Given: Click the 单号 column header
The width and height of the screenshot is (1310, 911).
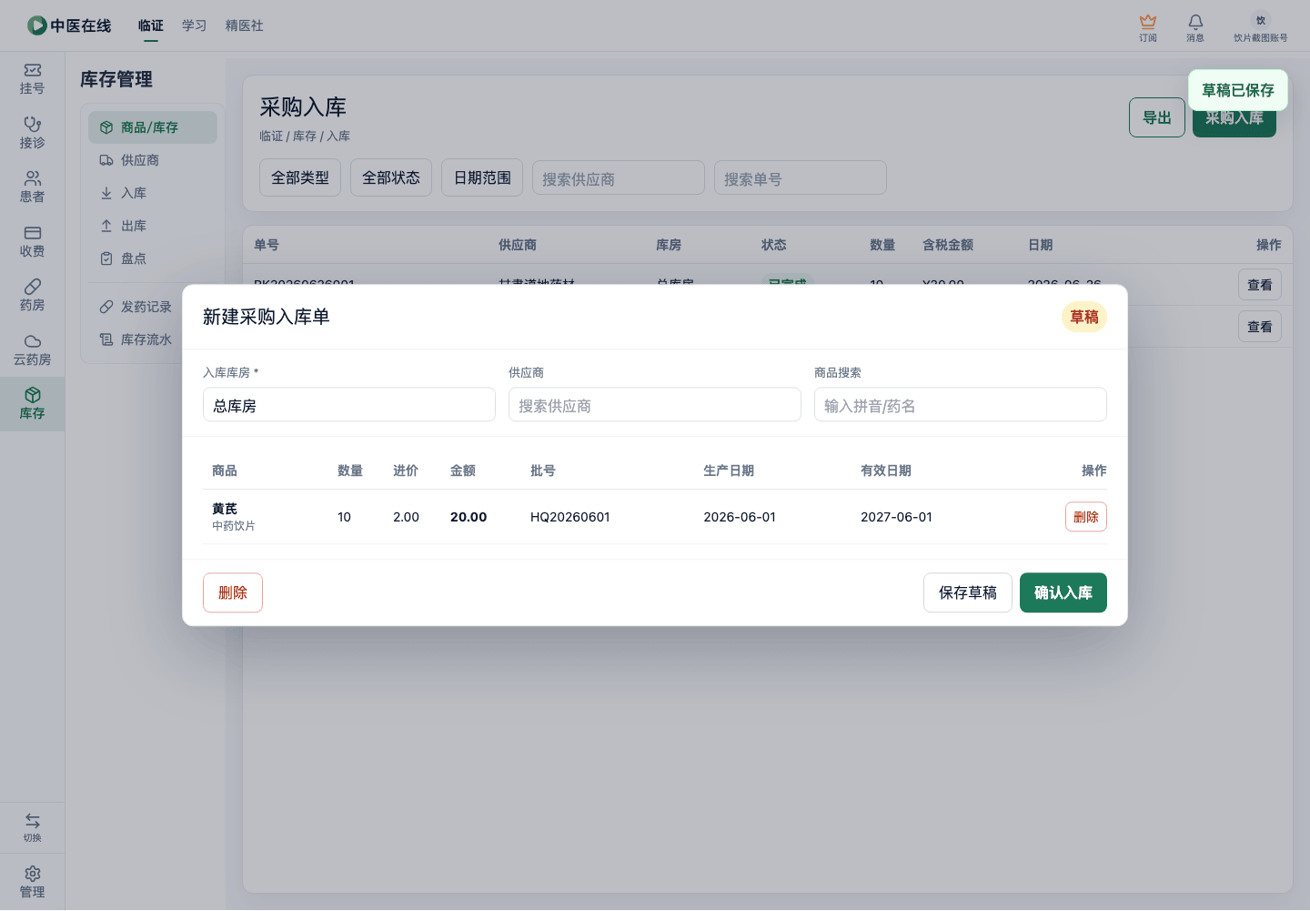Looking at the screenshot, I should click(267, 245).
